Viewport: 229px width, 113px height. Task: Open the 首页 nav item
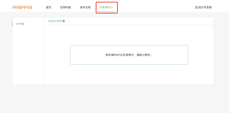[x=49, y=7]
